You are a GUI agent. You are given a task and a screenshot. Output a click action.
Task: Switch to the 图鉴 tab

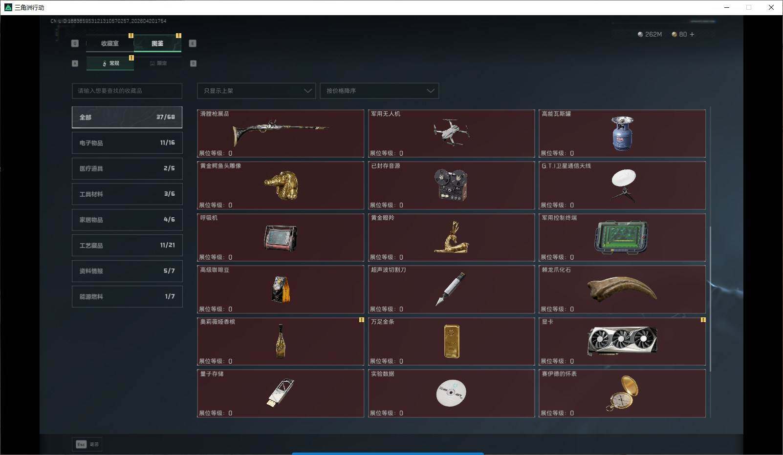pos(157,43)
